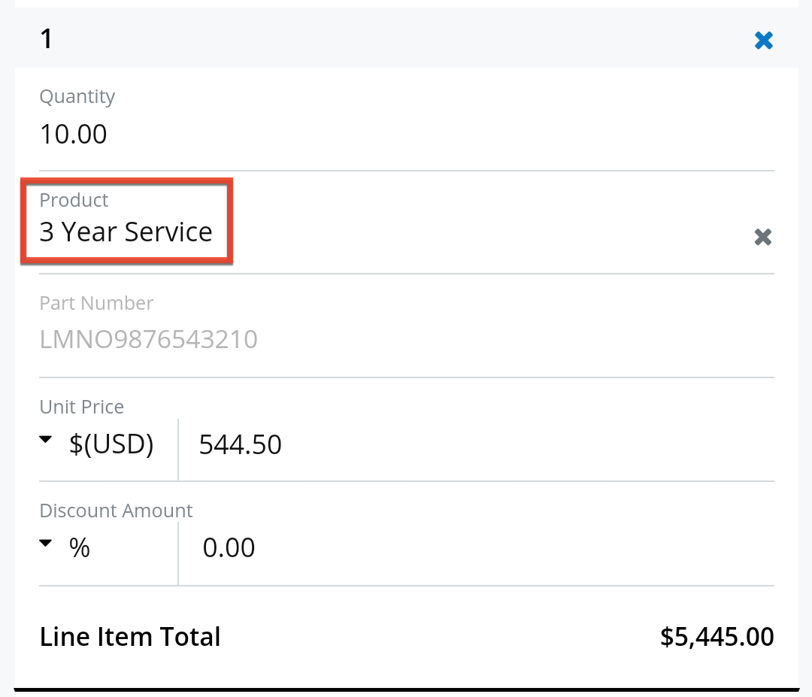The image size is (812, 697).
Task: Click the Part Number field label
Action: coord(96,303)
